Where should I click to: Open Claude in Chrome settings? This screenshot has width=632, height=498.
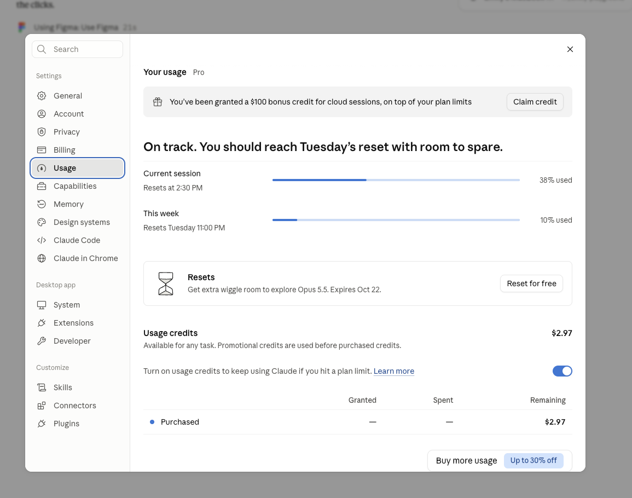(x=77, y=258)
